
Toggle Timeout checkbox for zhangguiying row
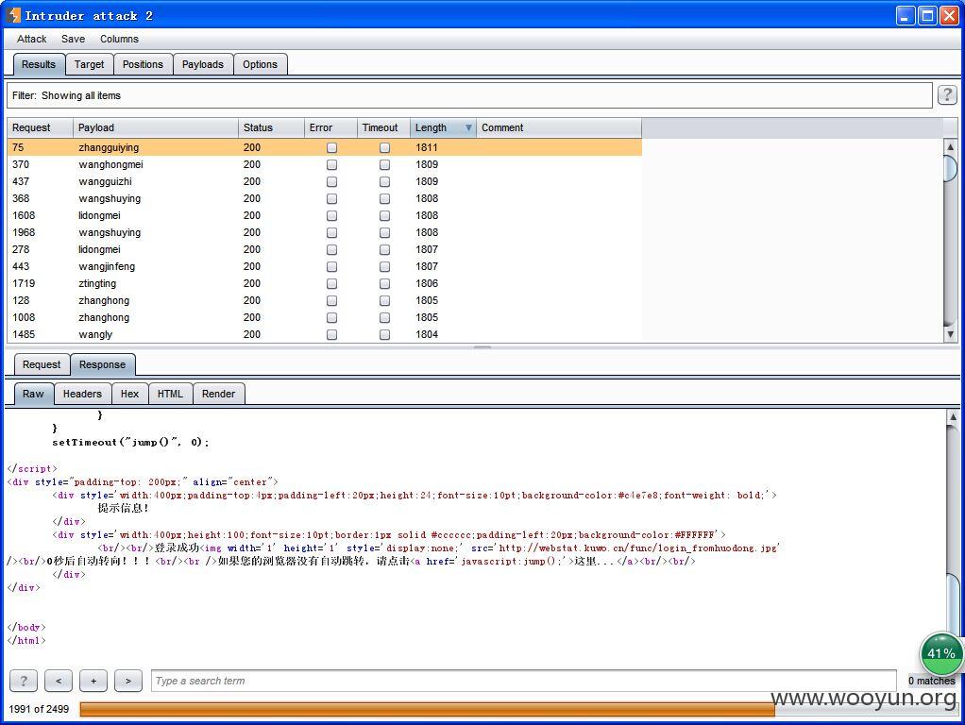(x=384, y=147)
